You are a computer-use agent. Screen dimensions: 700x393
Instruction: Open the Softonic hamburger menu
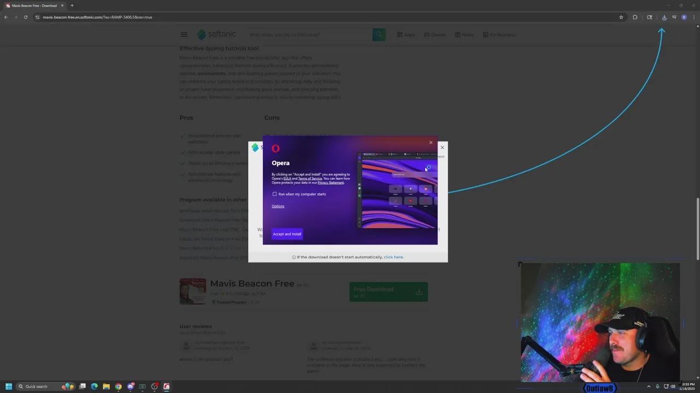[184, 34]
